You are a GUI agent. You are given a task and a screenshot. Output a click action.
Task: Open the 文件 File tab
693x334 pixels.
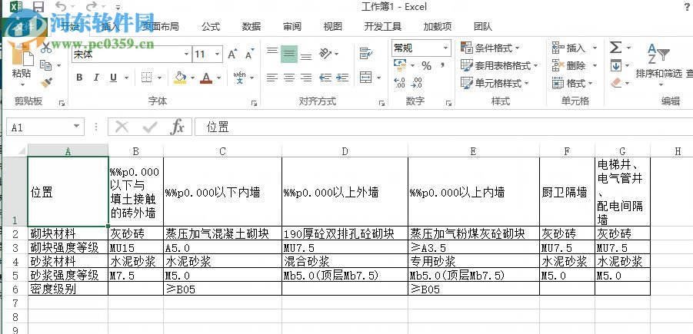[25, 26]
